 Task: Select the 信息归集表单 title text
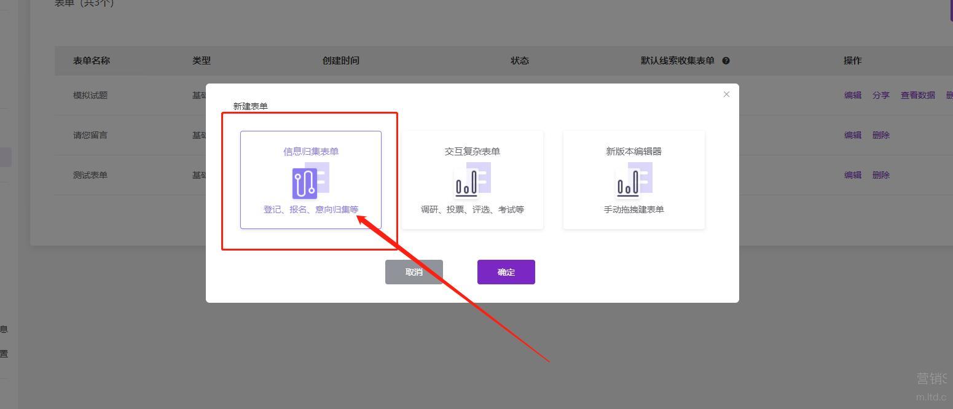pyautogui.click(x=310, y=151)
